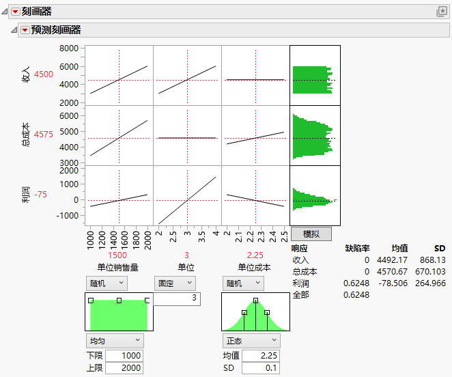Viewport: 452px width, 377px height.
Task: Click the 利润 response axis label
Action: click(x=26, y=195)
